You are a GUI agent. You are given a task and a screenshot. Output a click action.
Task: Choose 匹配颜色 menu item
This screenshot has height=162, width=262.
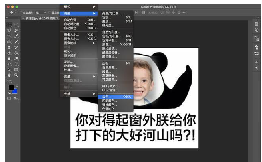pyautogui.click(x=116, y=101)
